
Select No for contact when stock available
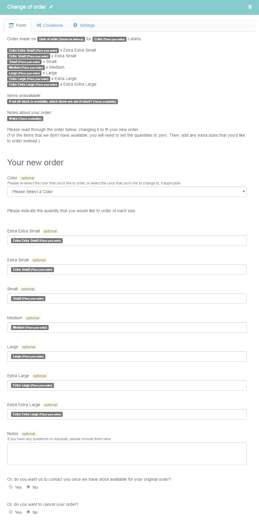click(x=28, y=487)
